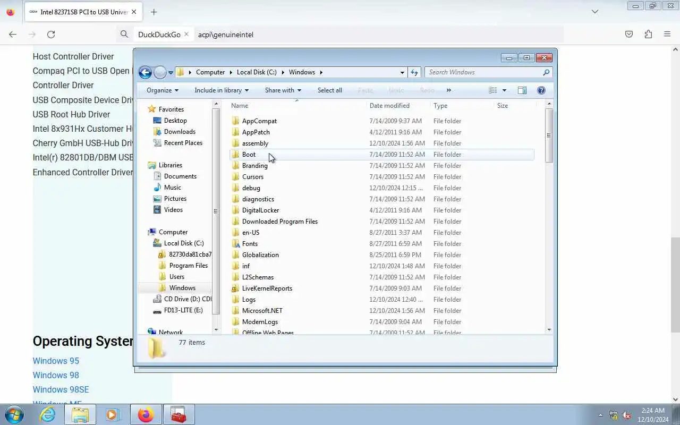Refresh the Windows folder address bar
Image resolution: width=680 pixels, height=425 pixels.
414,72
